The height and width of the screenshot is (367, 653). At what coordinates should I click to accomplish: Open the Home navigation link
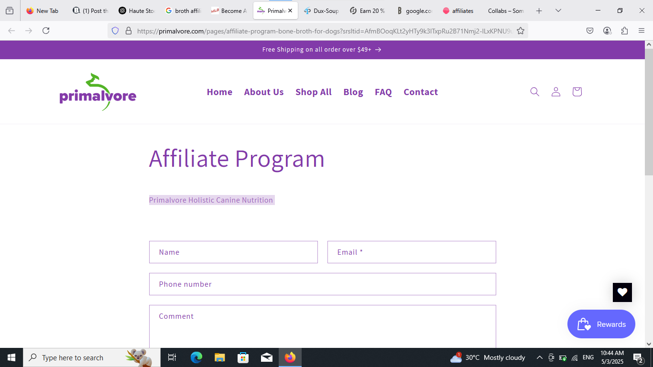pyautogui.click(x=219, y=92)
